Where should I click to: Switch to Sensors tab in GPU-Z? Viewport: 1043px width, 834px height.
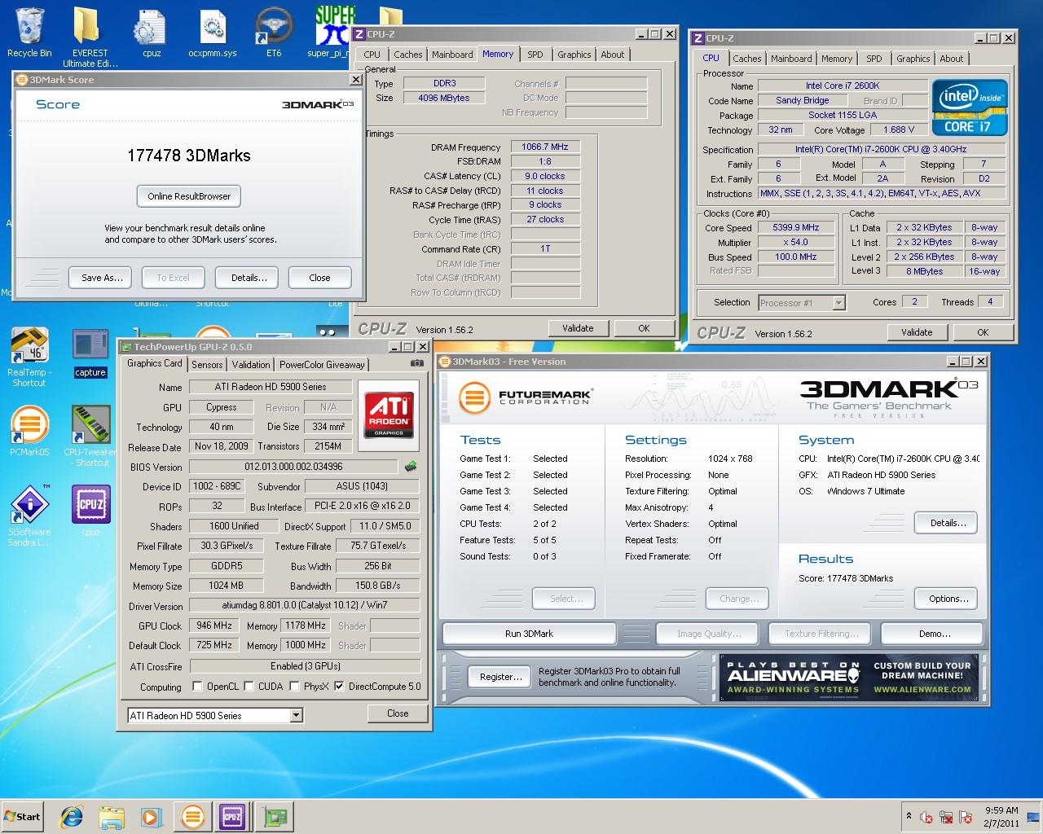point(207,365)
